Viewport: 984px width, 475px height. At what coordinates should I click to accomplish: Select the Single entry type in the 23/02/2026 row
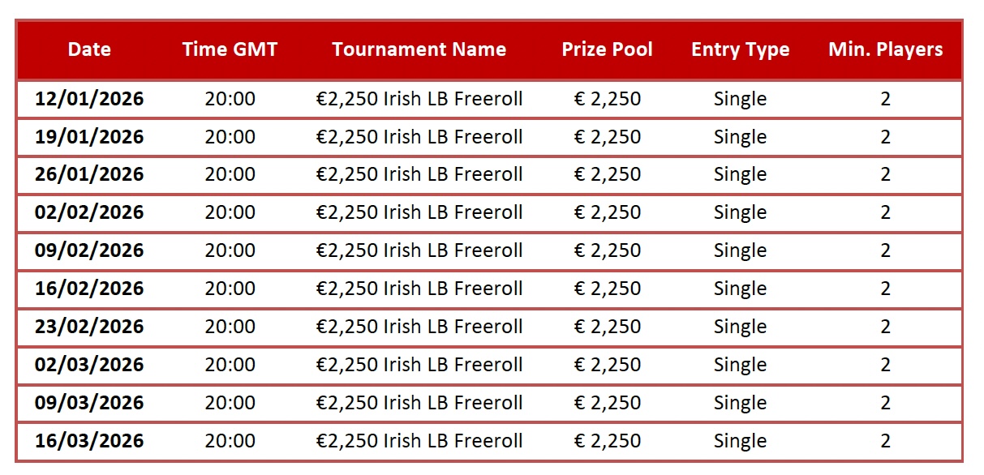[740, 327]
